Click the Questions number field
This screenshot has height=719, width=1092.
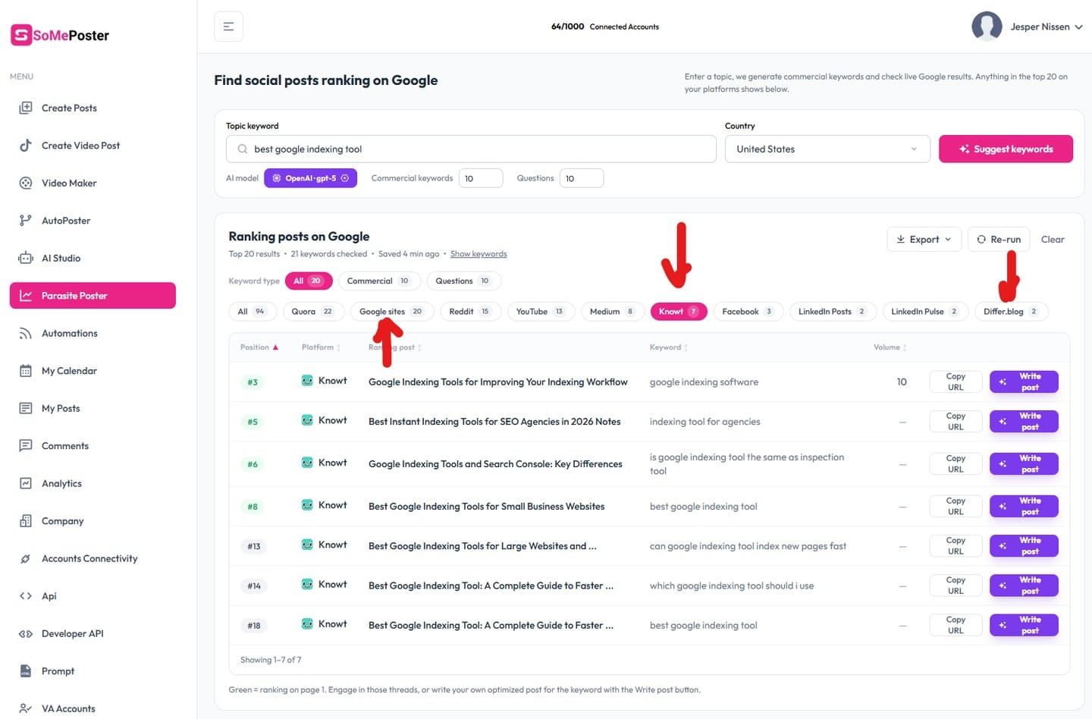[582, 178]
